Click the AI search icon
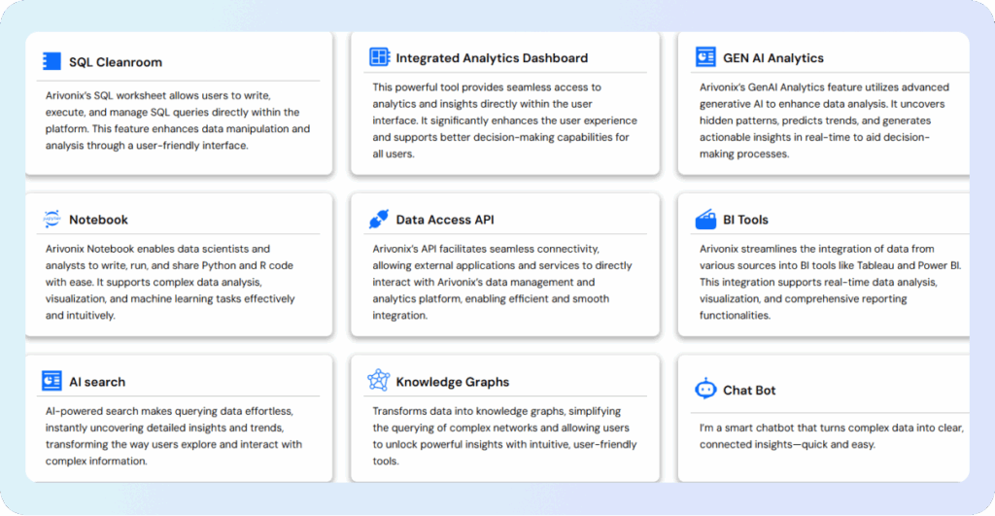This screenshot has height=516, width=995. click(x=52, y=381)
